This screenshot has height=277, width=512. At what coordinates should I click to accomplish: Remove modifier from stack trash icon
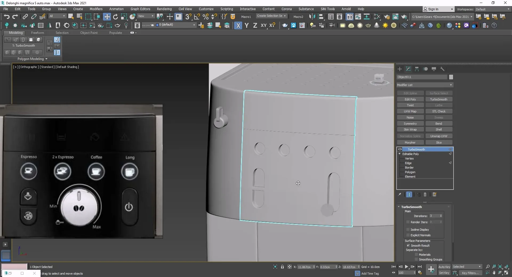point(425,194)
